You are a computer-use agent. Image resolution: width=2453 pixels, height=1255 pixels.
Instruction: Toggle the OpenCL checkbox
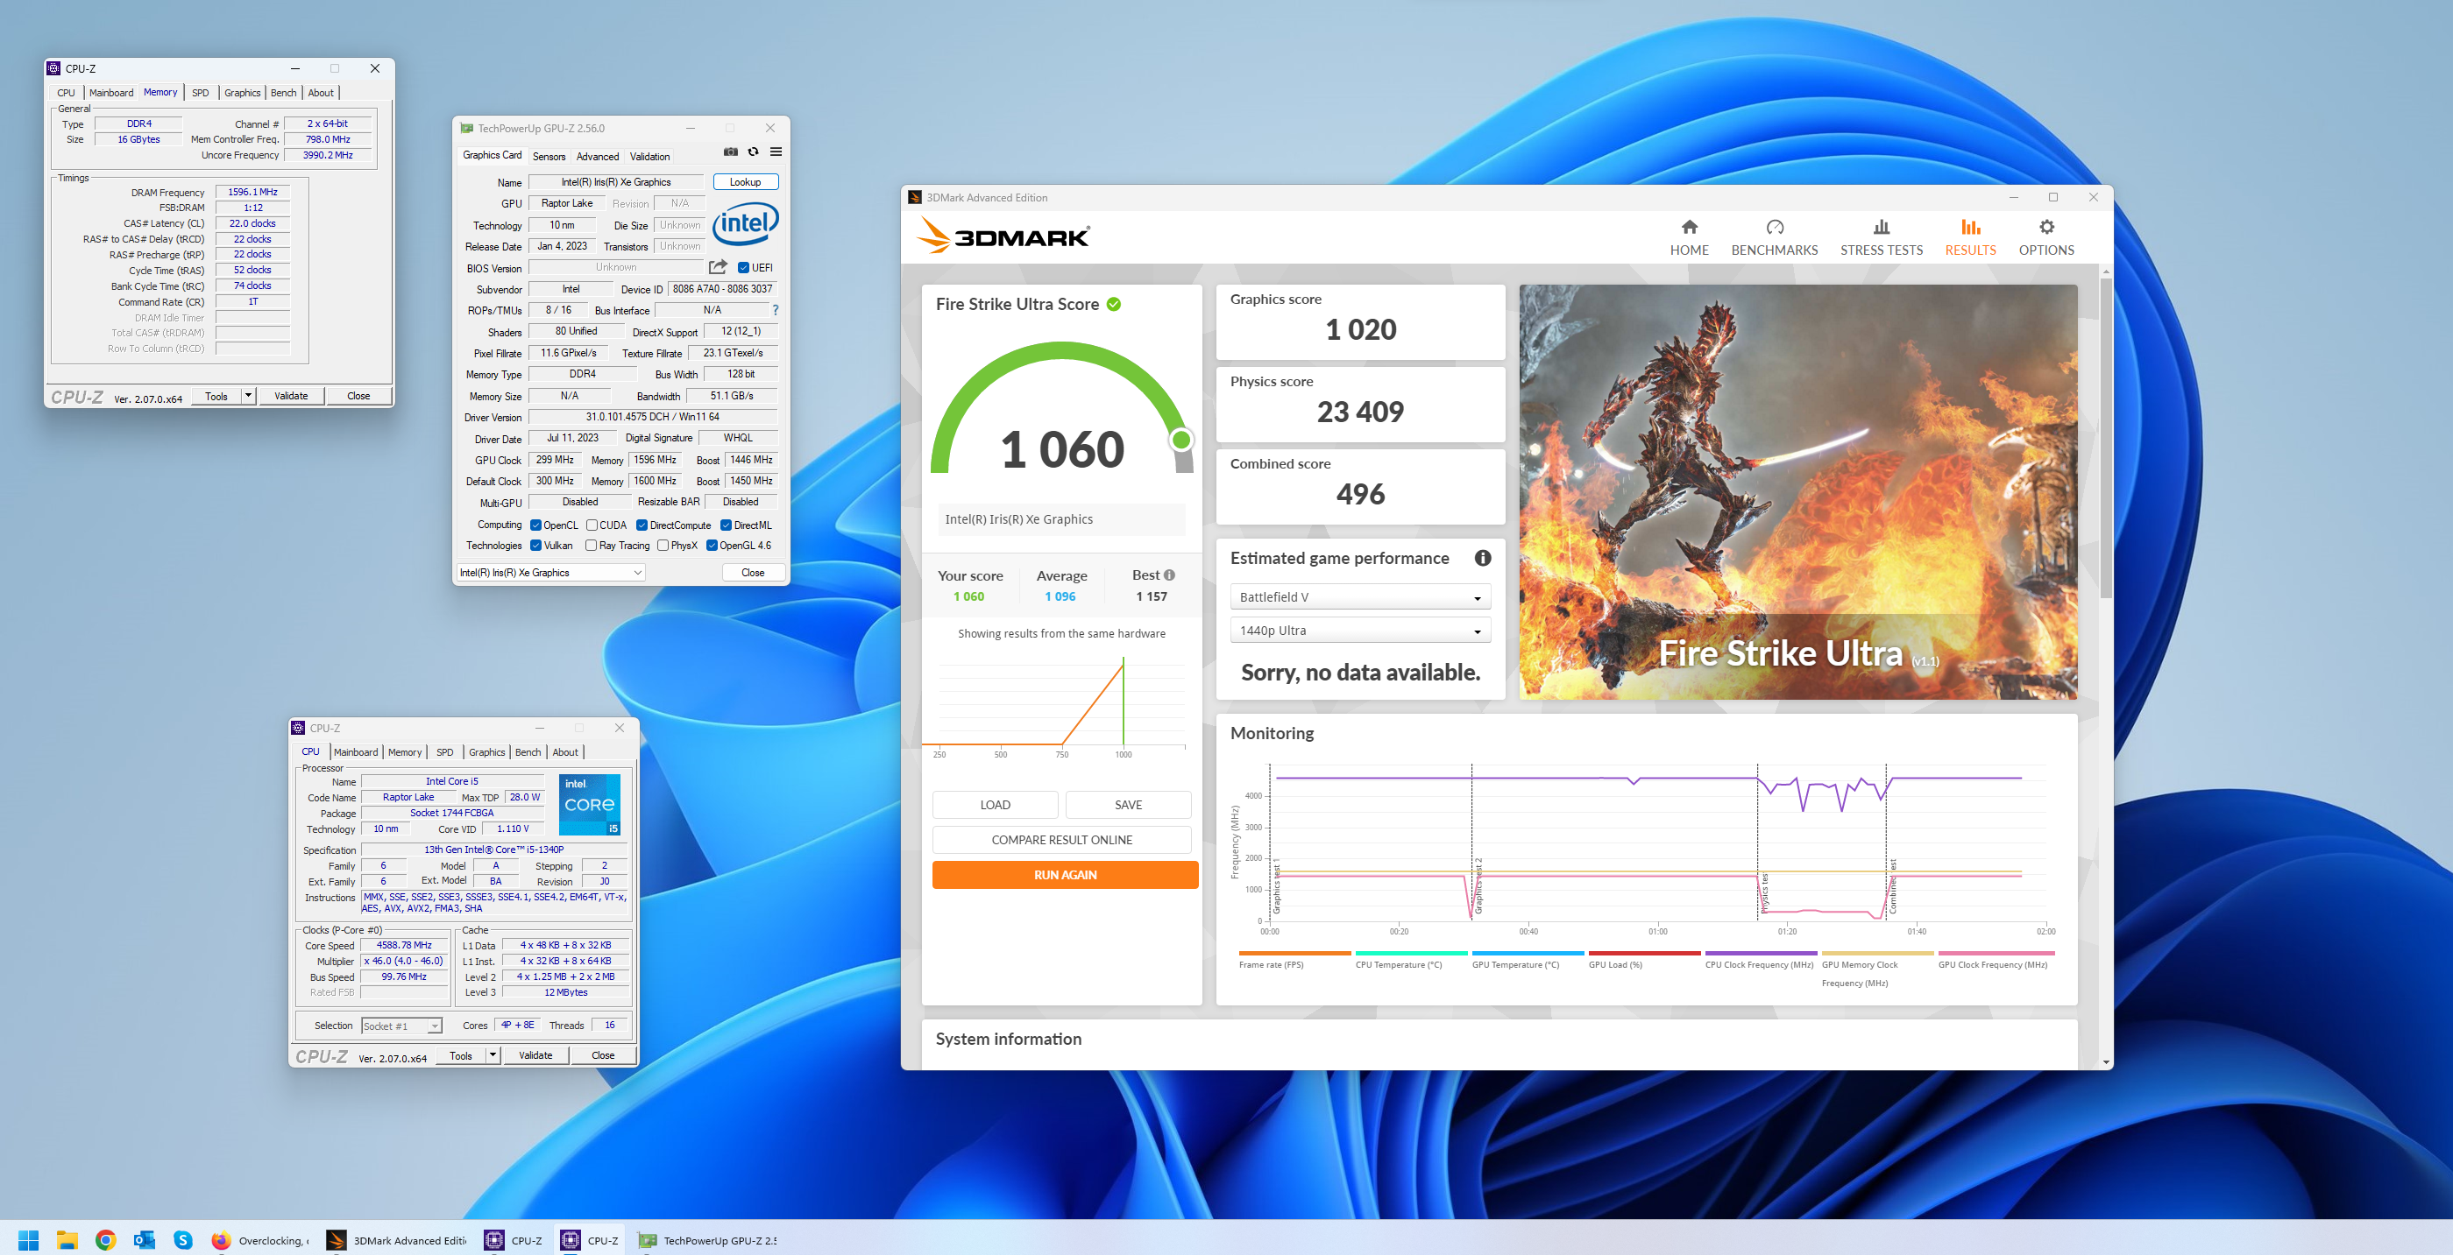coord(536,525)
